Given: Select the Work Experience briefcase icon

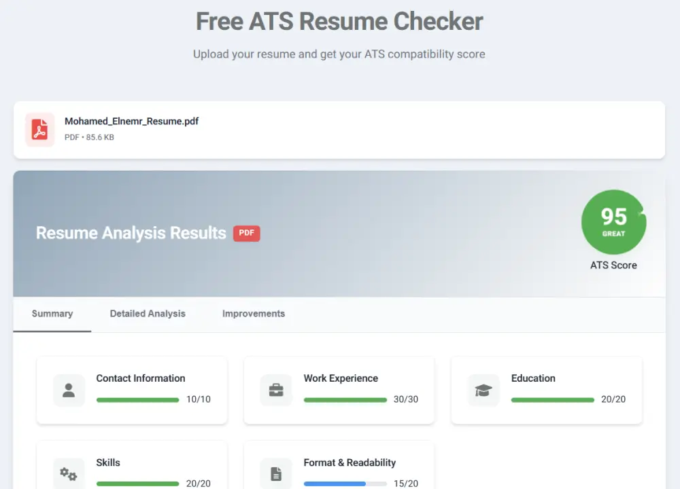Looking at the screenshot, I should (x=276, y=390).
